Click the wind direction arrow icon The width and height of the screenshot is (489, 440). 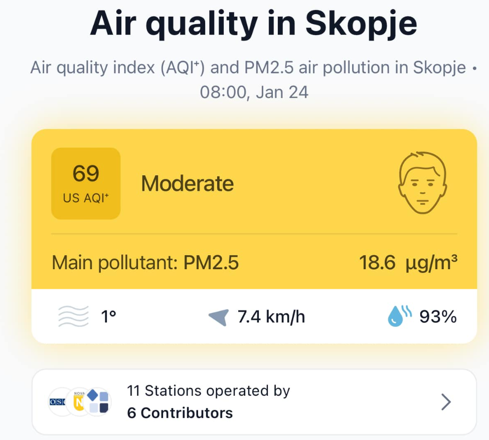coord(219,317)
